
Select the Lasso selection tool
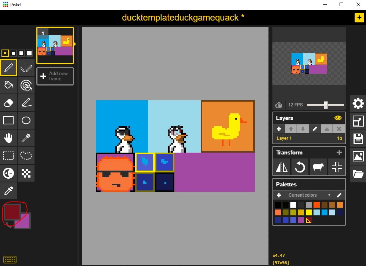click(26, 156)
